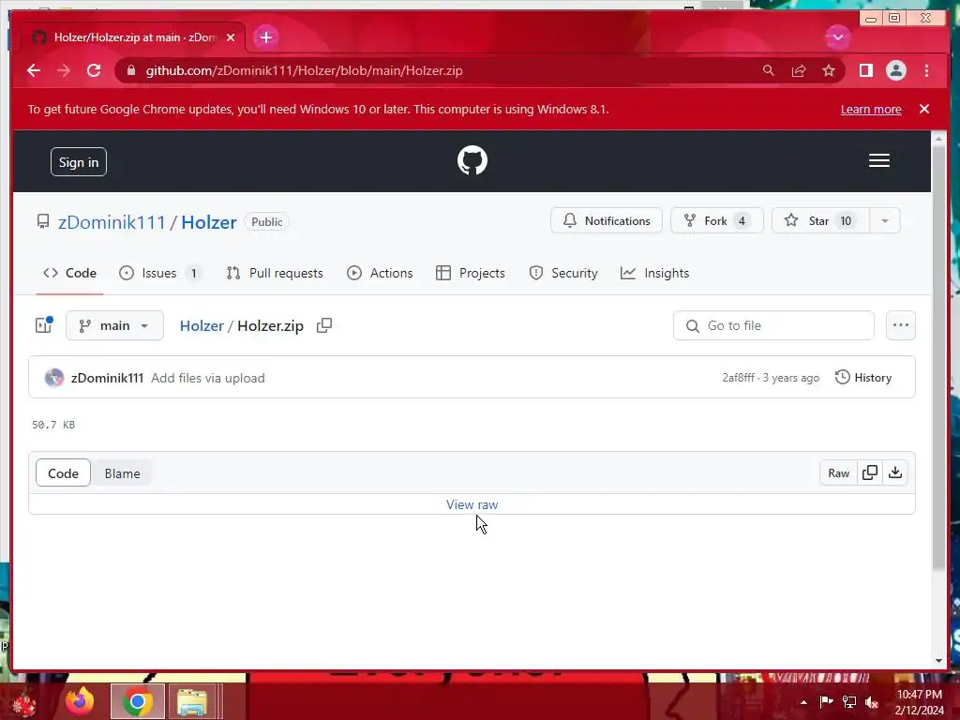
Task: Open Action Center flag tray icon
Action: coord(826,702)
